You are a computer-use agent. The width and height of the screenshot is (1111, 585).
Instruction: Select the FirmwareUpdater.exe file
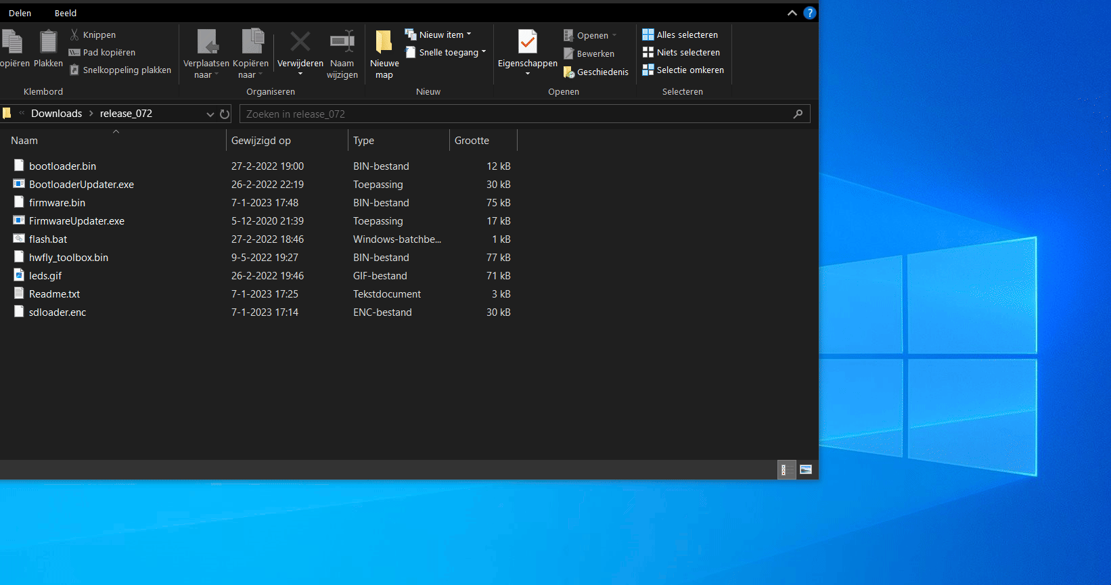coord(76,221)
